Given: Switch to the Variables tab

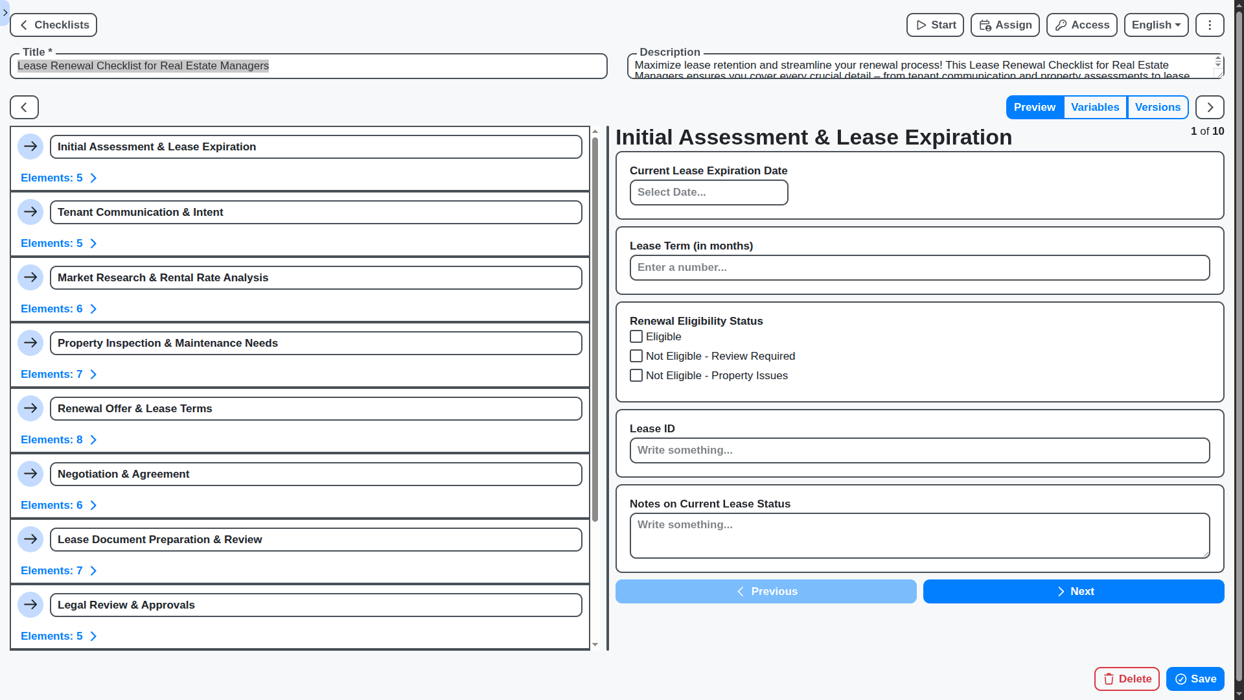Looking at the screenshot, I should pos(1095,107).
